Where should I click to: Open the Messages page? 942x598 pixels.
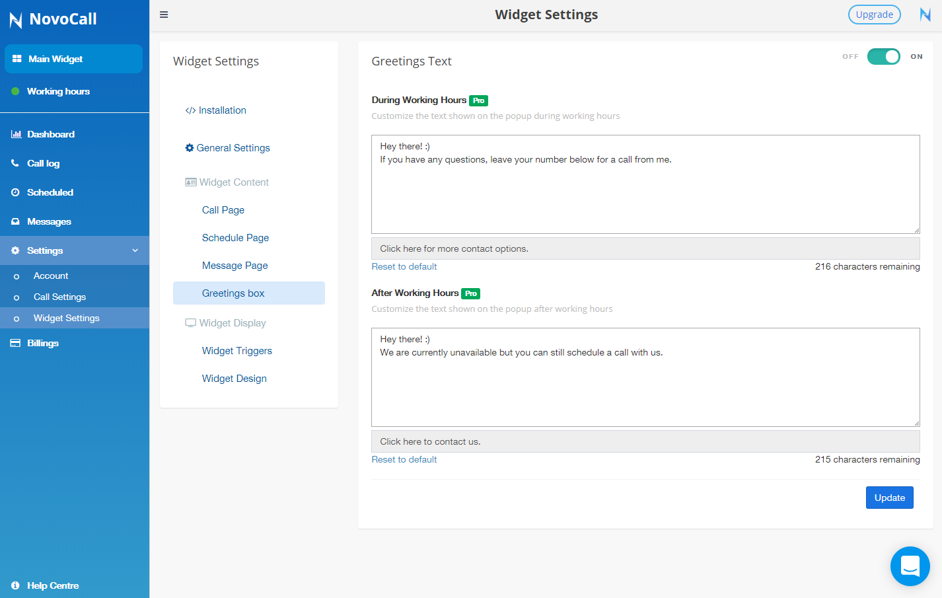49,221
